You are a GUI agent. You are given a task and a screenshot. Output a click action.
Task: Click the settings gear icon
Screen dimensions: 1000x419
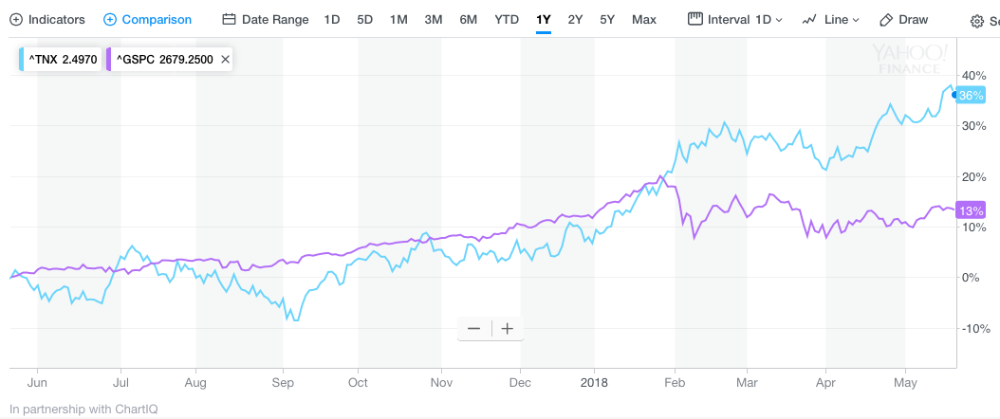click(x=977, y=20)
